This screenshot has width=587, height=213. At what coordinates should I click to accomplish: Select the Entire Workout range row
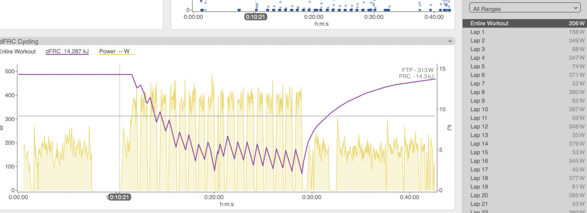(x=525, y=23)
